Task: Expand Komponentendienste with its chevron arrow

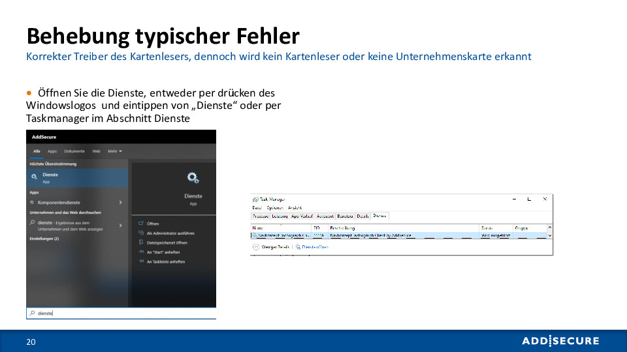Action: point(120,202)
